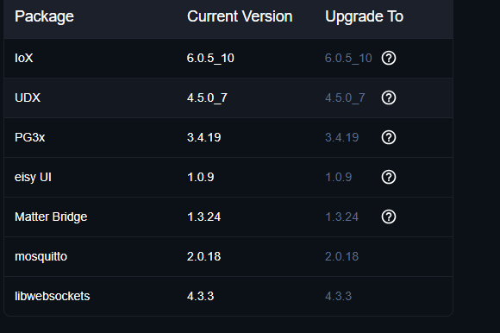Click the greyed libwebsockets upgrade version 4.3.3

(338, 296)
